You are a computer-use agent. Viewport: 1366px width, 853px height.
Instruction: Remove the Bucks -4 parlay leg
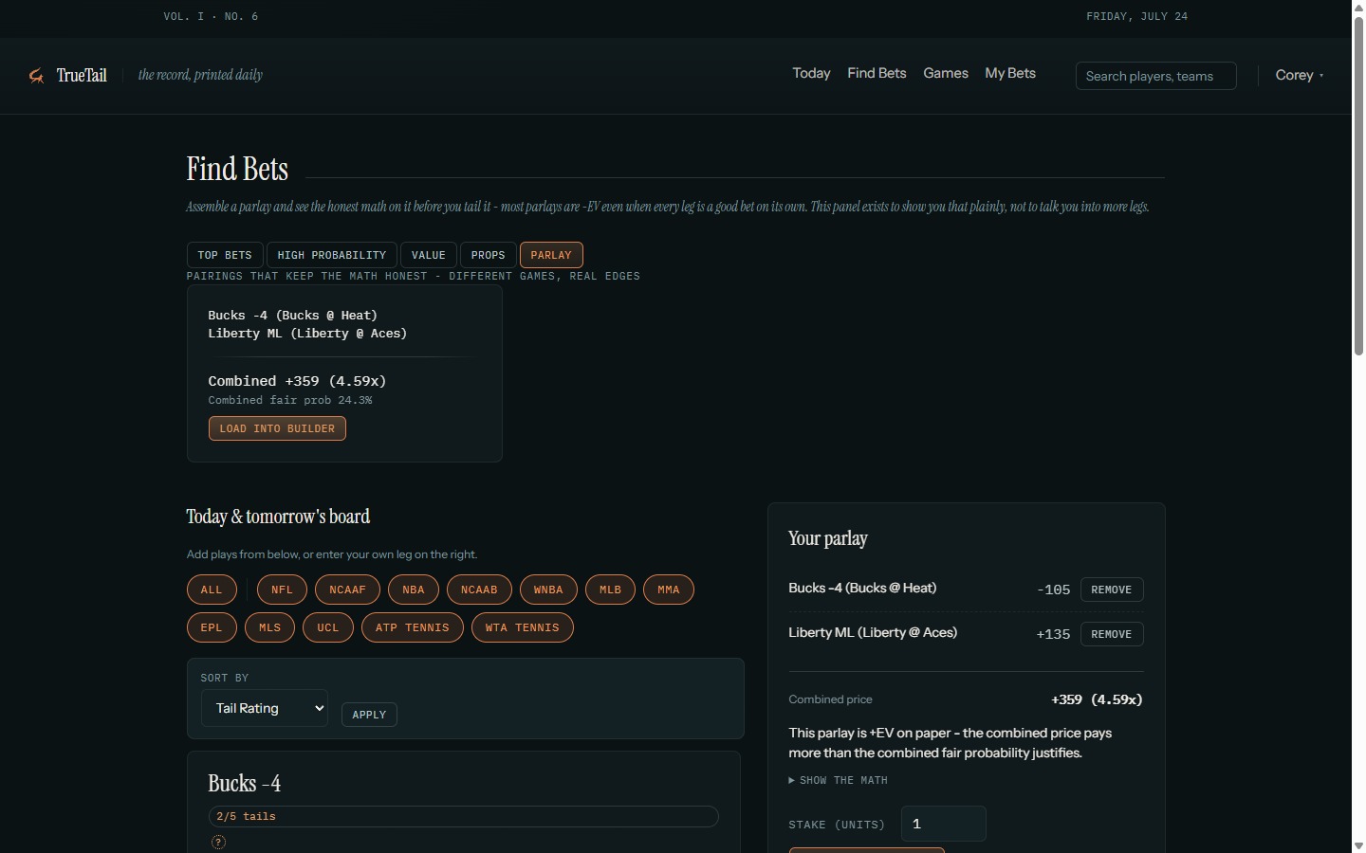click(x=1112, y=590)
